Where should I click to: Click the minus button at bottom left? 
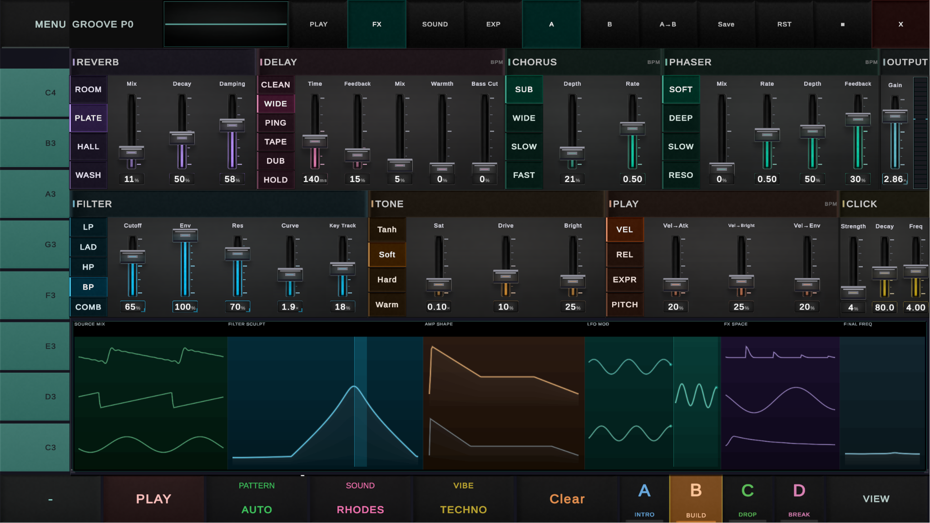(x=50, y=499)
